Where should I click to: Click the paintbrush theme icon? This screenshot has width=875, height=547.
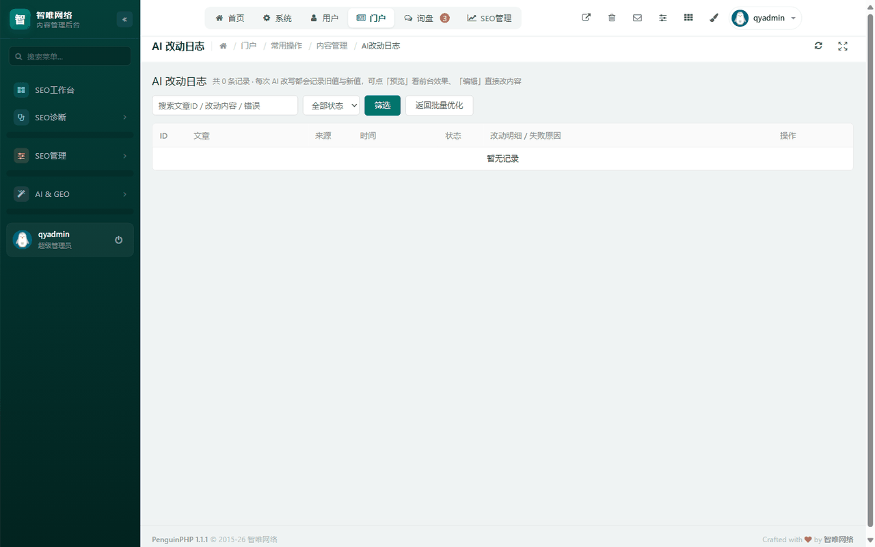[x=714, y=18]
